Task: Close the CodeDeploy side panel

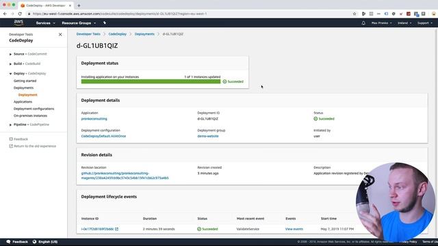Action: (60, 34)
